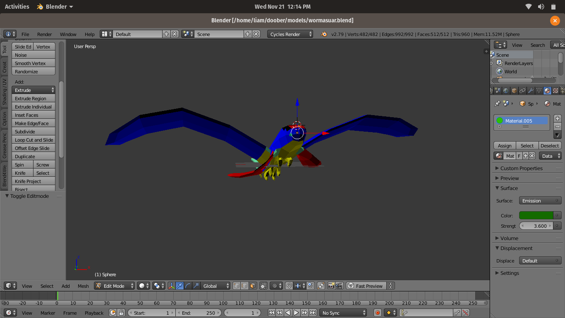Toggle limit selection to visible
This screenshot has height=318, width=565.
point(263,286)
